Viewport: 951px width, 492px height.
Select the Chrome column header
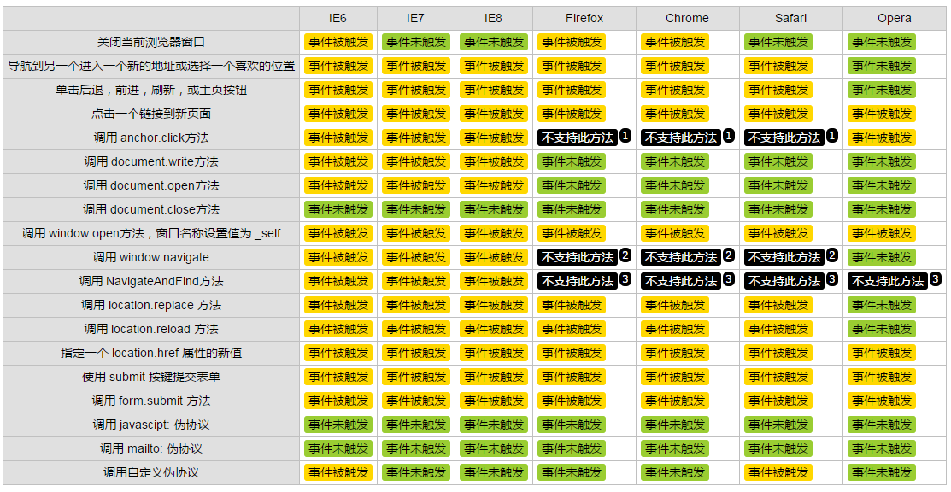pos(687,18)
